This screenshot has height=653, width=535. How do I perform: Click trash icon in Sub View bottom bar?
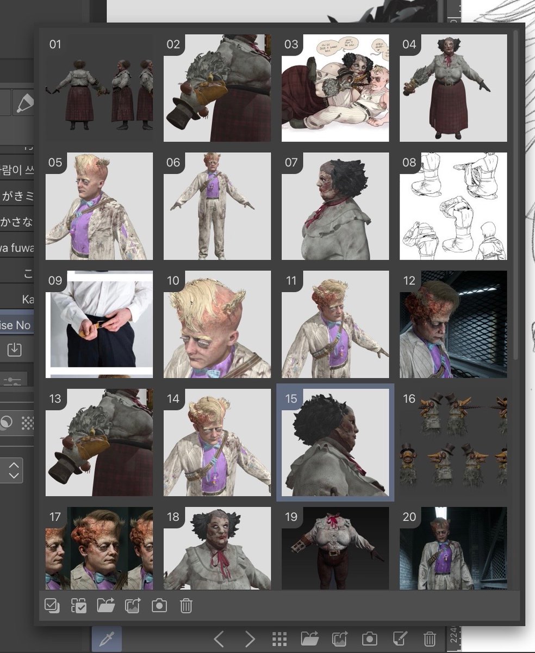tap(430, 639)
